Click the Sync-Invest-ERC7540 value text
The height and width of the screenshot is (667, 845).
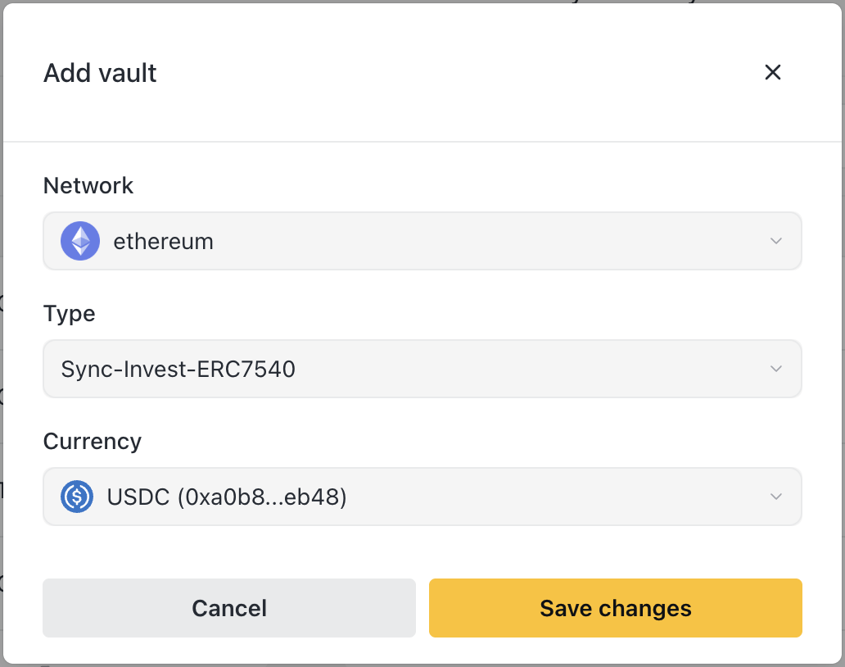[178, 370]
